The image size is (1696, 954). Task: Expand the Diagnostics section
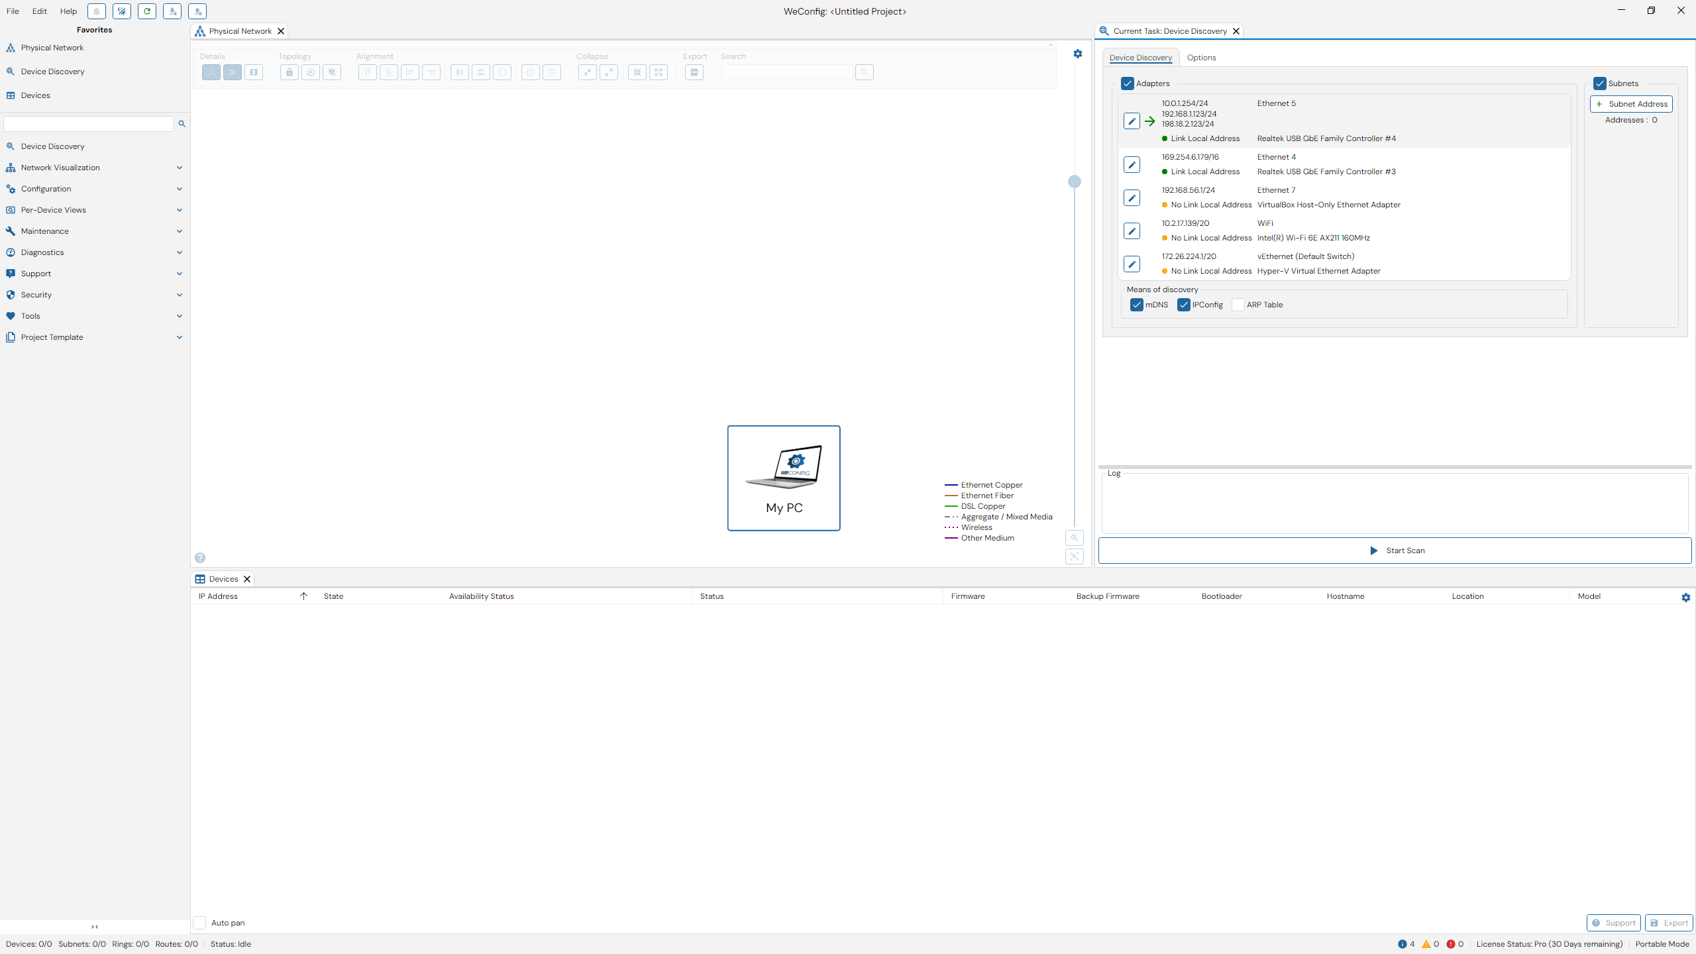(95, 252)
